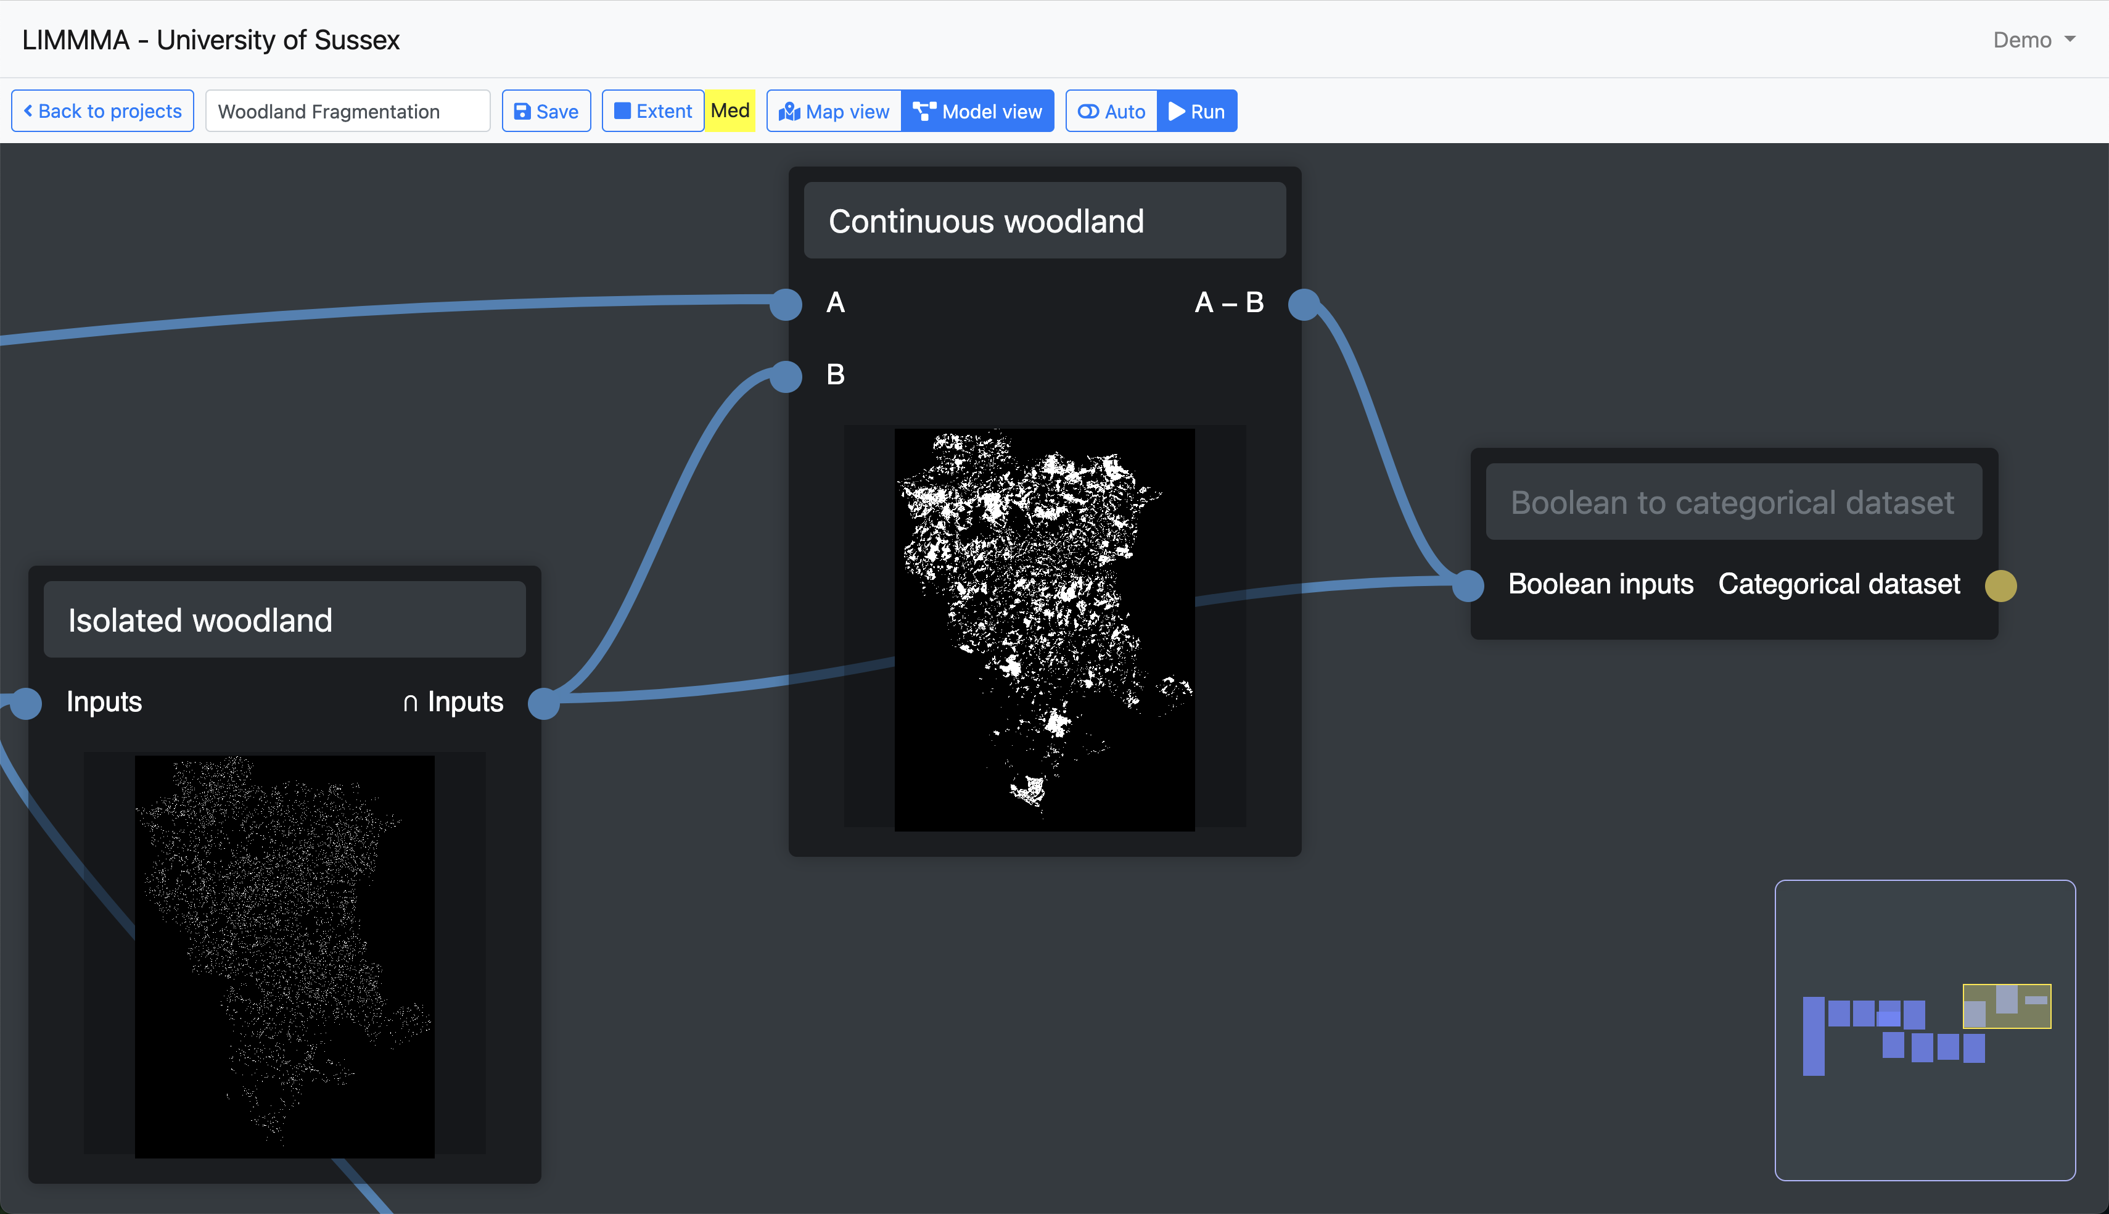Go back to projects
Image resolution: width=2109 pixels, height=1214 pixels.
[x=102, y=111]
